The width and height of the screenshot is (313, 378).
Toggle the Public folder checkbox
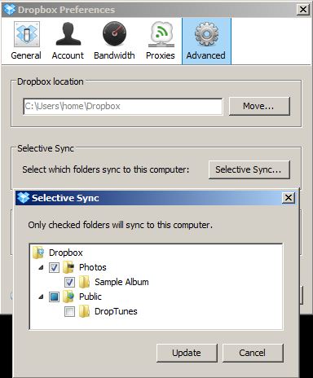(54, 297)
